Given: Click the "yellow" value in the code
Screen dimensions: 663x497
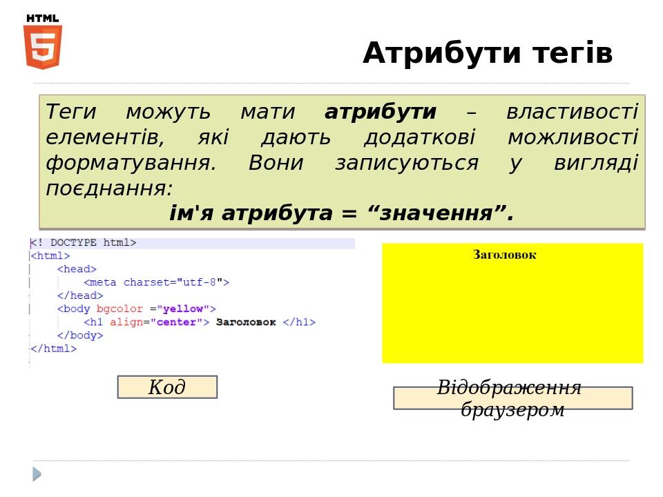Looking at the screenshot, I should (x=183, y=309).
